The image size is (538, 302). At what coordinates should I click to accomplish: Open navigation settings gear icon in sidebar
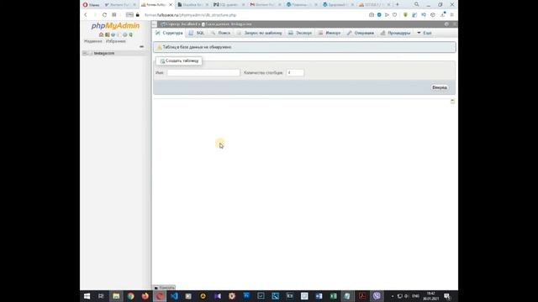pyautogui.click(x=125, y=34)
